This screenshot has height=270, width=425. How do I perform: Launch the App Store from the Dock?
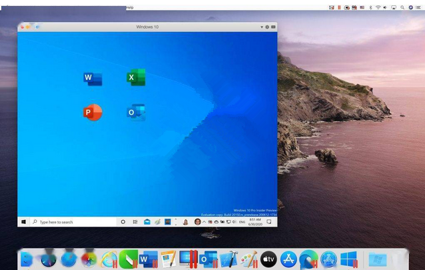[288, 259]
